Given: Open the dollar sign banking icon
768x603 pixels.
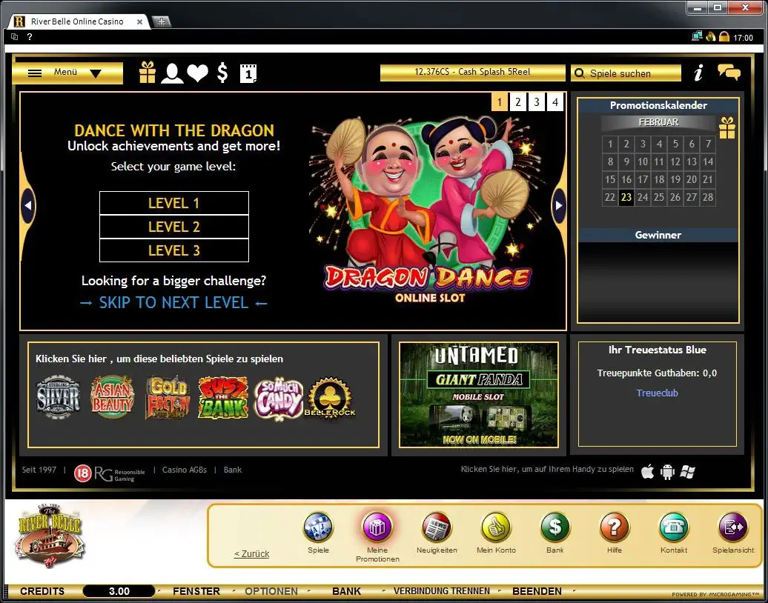Looking at the screenshot, I should click(x=222, y=73).
